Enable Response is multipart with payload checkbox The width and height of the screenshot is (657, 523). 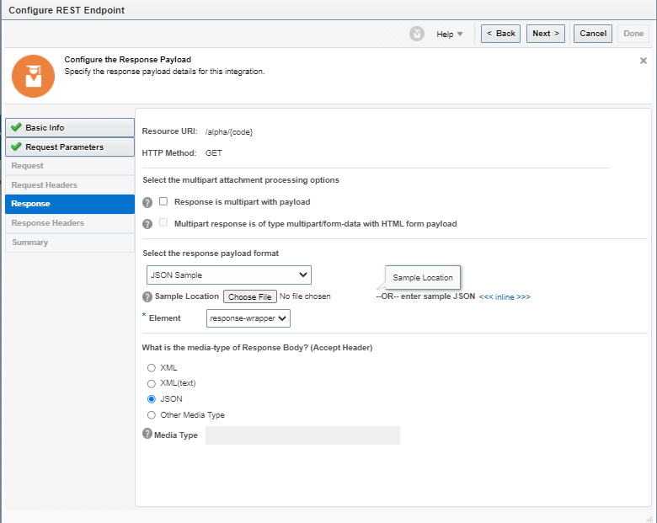click(163, 202)
